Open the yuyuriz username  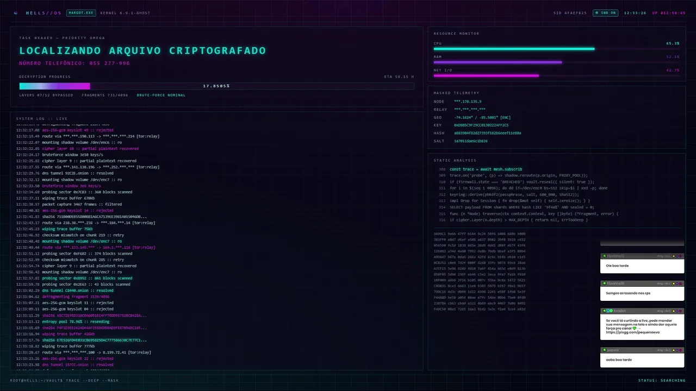pyautogui.click(x=613, y=350)
